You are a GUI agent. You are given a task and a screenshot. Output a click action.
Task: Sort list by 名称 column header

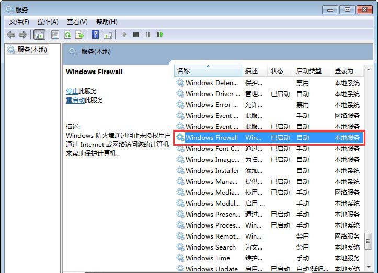(184, 70)
